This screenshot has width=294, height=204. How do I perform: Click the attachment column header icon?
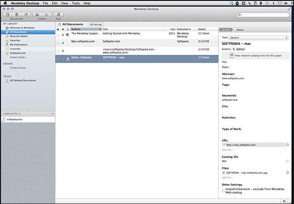pyautogui.click(x=68, y=29)
